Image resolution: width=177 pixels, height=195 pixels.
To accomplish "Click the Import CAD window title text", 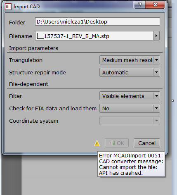I will pos(26,7).
